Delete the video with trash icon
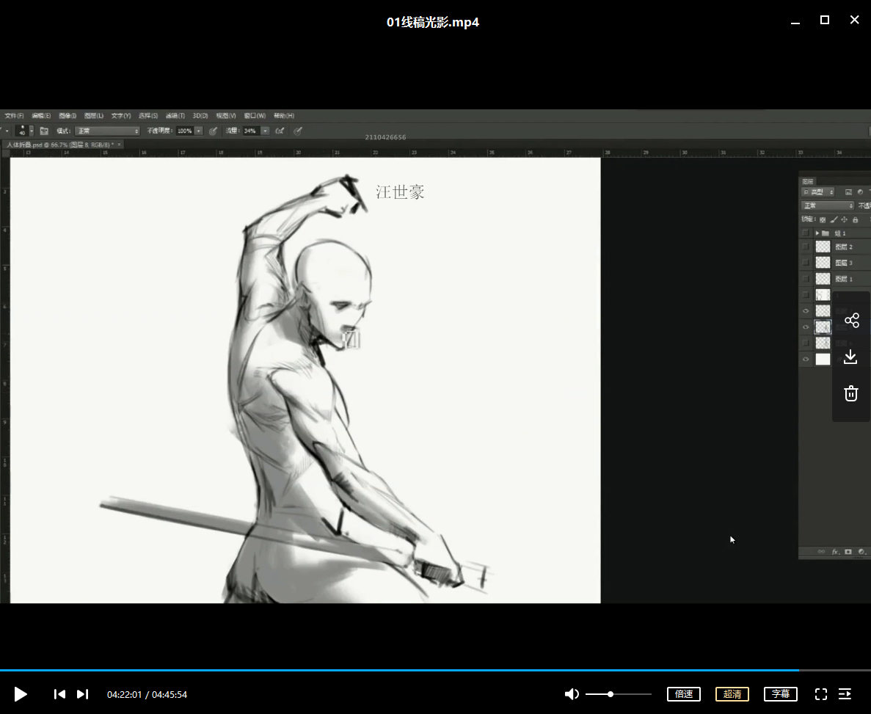871x714 pixels. (851, 394)
